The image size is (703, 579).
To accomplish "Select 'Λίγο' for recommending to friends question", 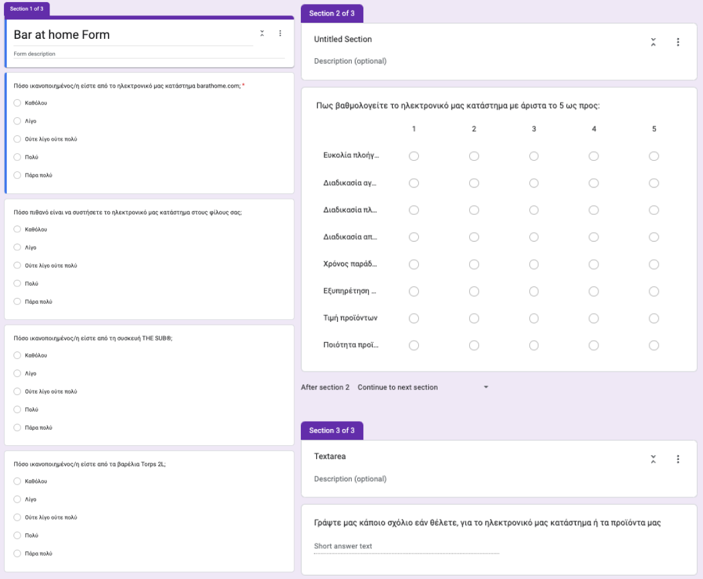I will pos(17,248).
